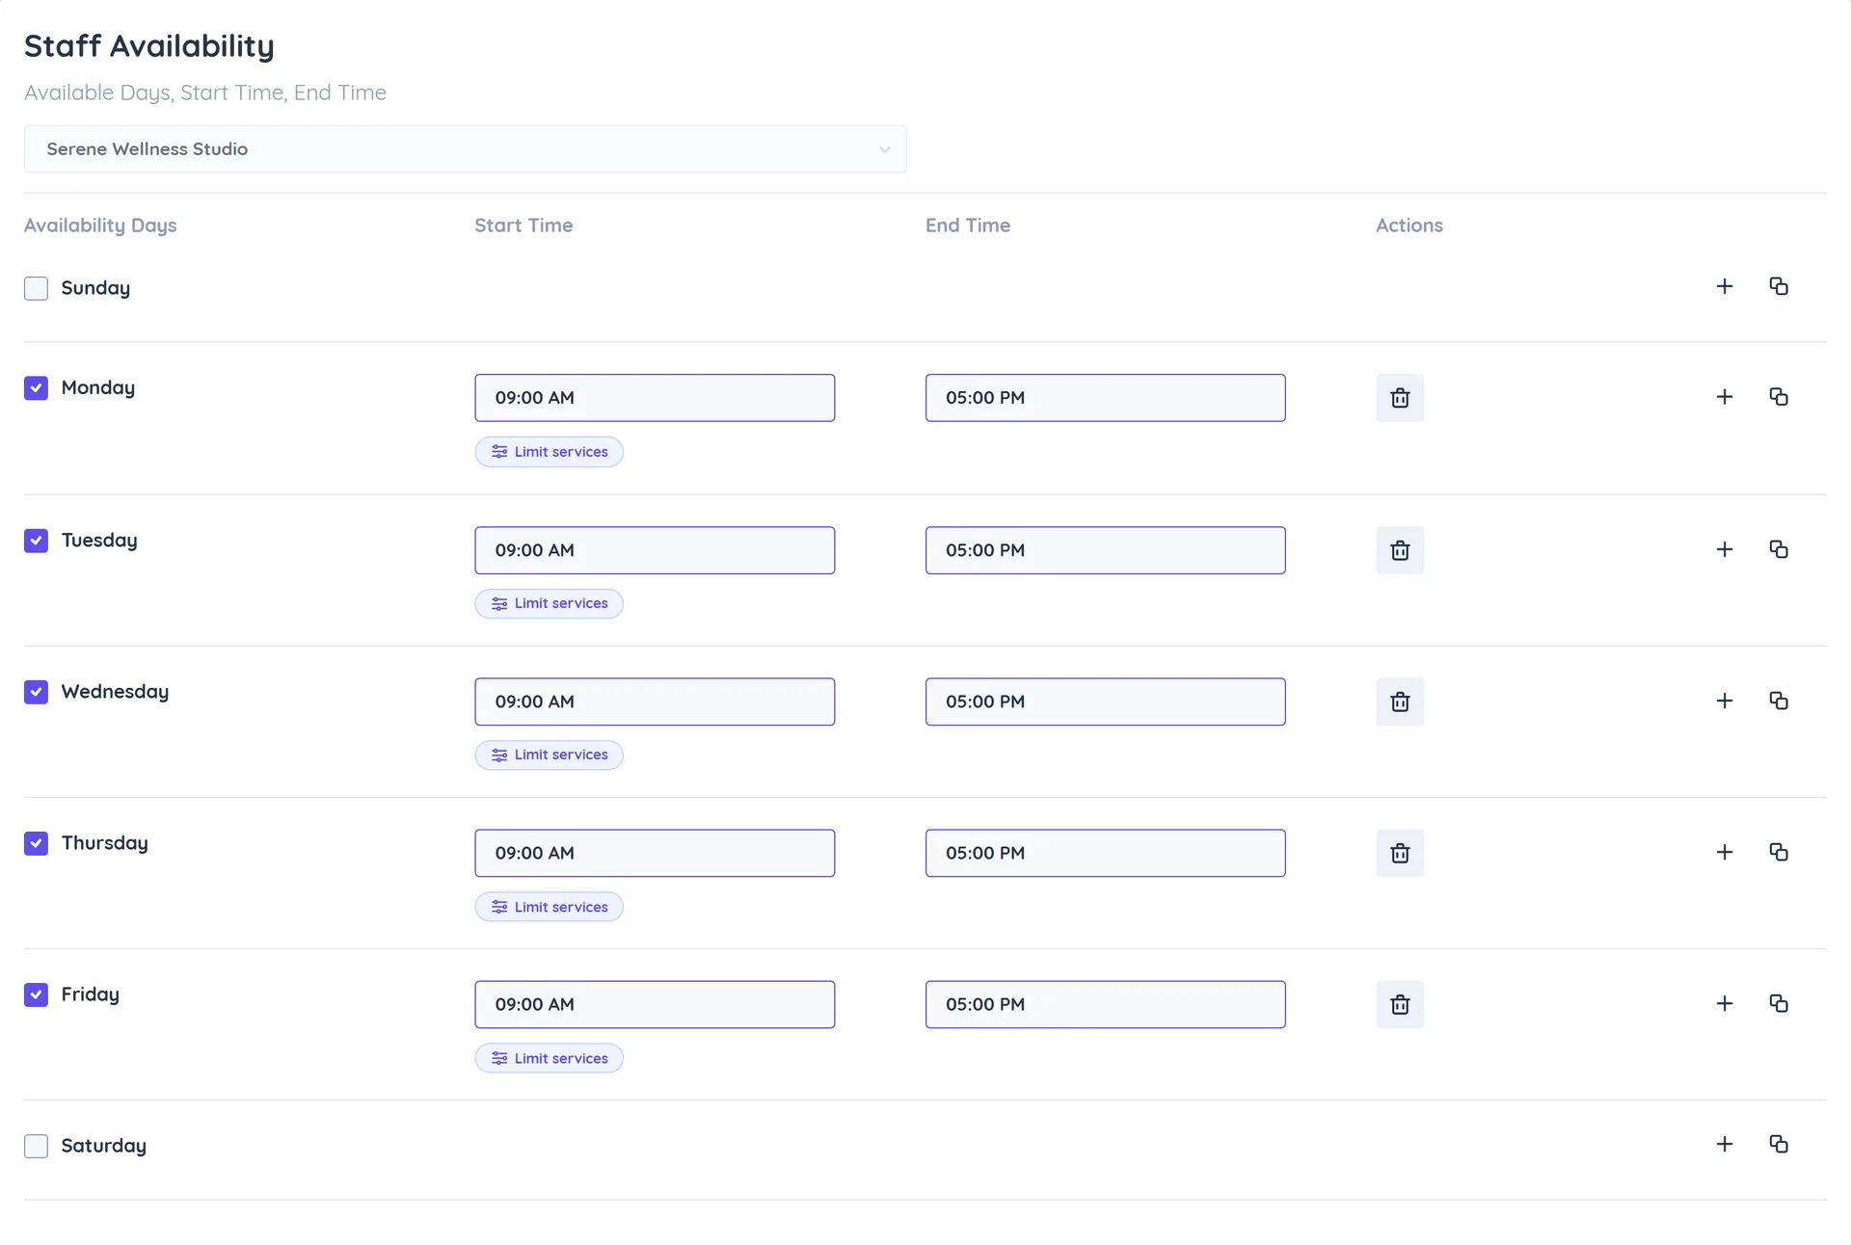This screenshot has height=1245, width=1851.
Task: Disable Wednesday availability
Action: point(36,692)
